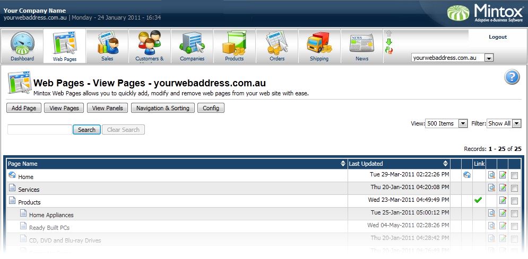
Task: Tick the checkbox for the Products page
Action: click(x=514, y=201)
